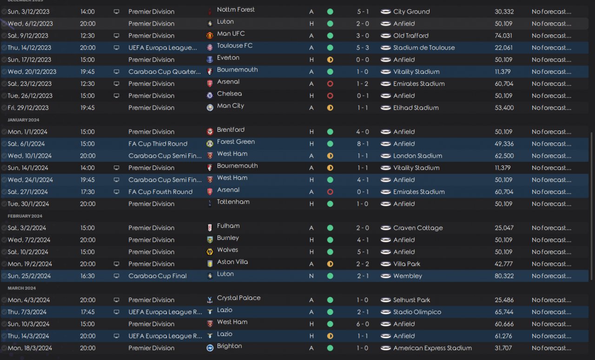
Task: Toggle checkmark beside Sun, 3/12/2023 fixture
Action: [x=4, y=12]
